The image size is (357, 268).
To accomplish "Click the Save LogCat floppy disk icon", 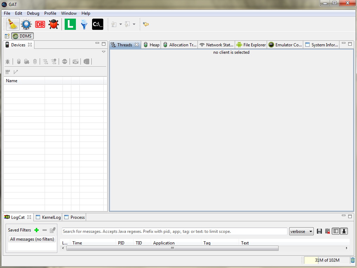I will (x=319, y=231).
